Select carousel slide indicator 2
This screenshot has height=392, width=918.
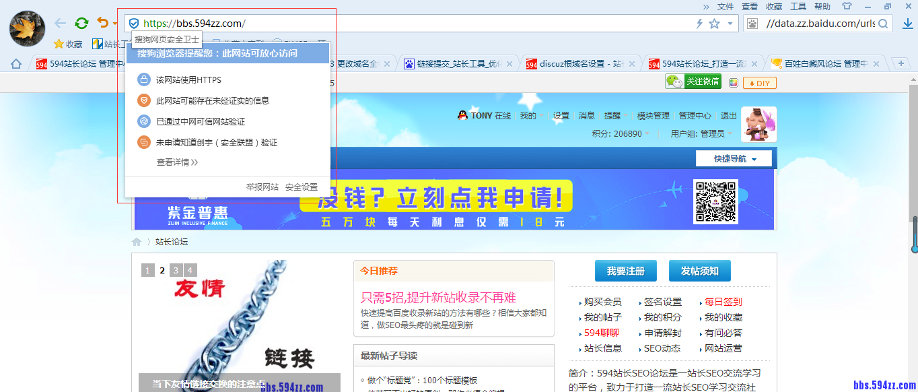coord(162,270)
